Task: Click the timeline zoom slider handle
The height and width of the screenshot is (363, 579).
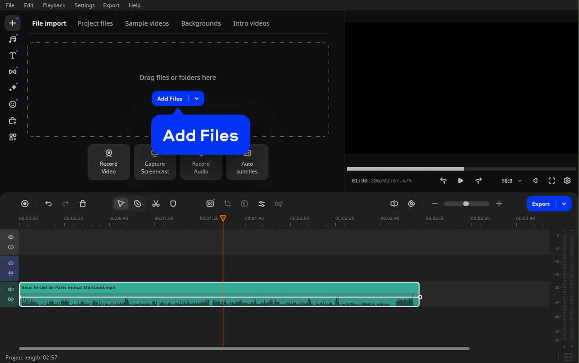Action: pyautogui.click(x=466, y=204)
